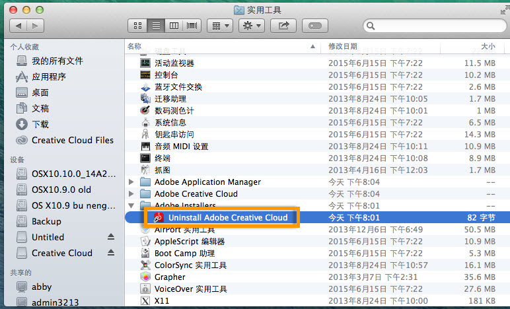
Task: Expand the Adobe Application Manager folder
Action: (x=131, y=182)
